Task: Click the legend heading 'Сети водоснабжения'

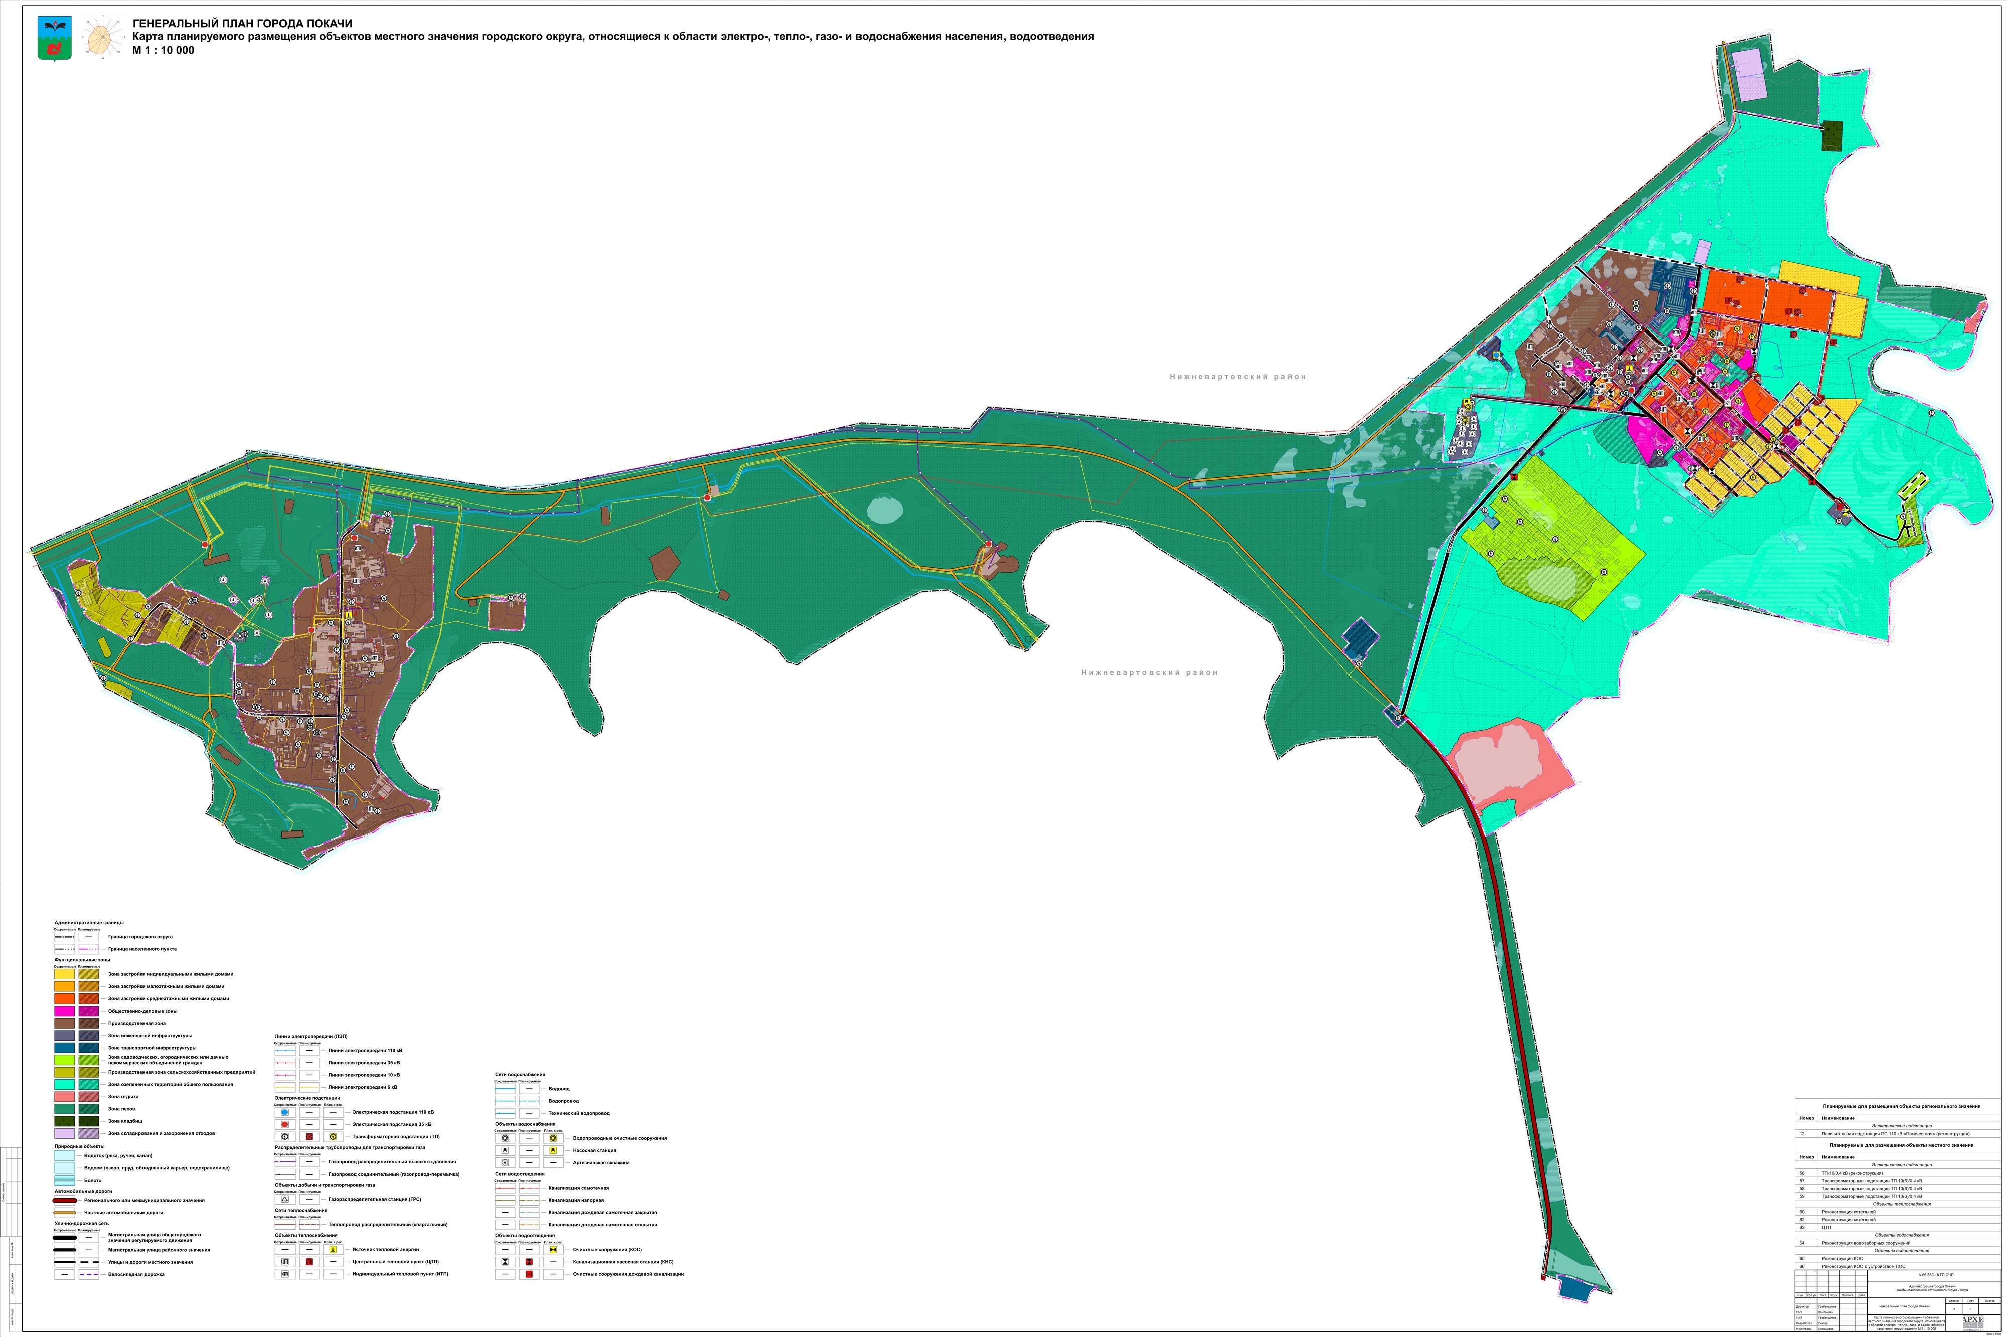Action: 520,1074
